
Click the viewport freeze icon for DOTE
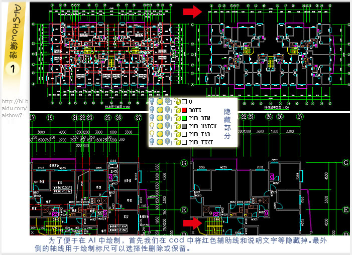click(168, 110)
